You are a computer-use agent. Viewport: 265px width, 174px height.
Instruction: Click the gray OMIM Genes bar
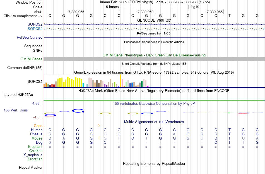[x=154, y=59]
